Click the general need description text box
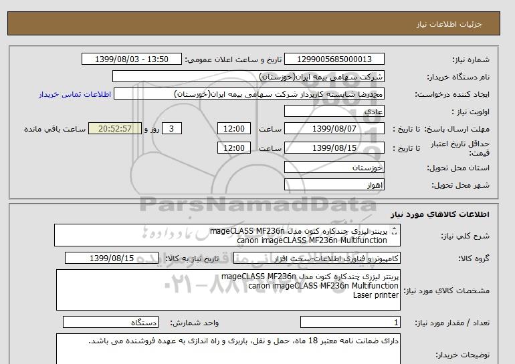Screen dimensions: 515x364 (227, 236)
